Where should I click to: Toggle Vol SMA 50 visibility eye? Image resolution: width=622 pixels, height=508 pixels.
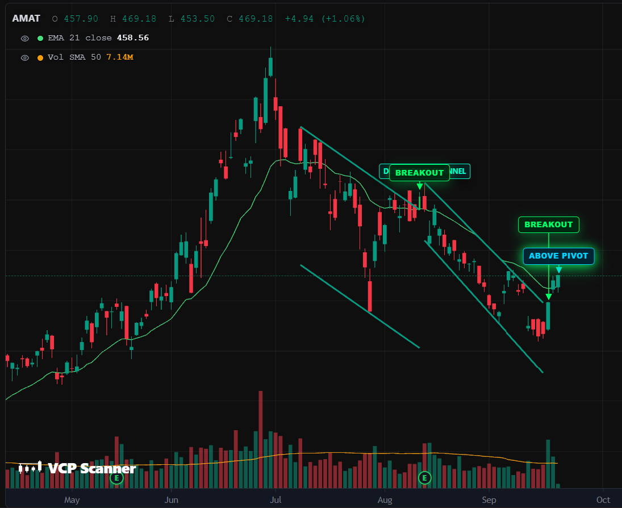[24, 57]
